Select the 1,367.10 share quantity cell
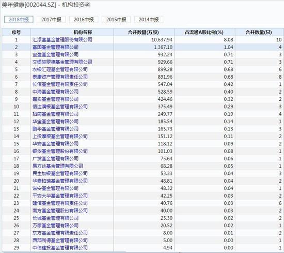This screenshot has height=253, width=284. click(x=163, y=47)
